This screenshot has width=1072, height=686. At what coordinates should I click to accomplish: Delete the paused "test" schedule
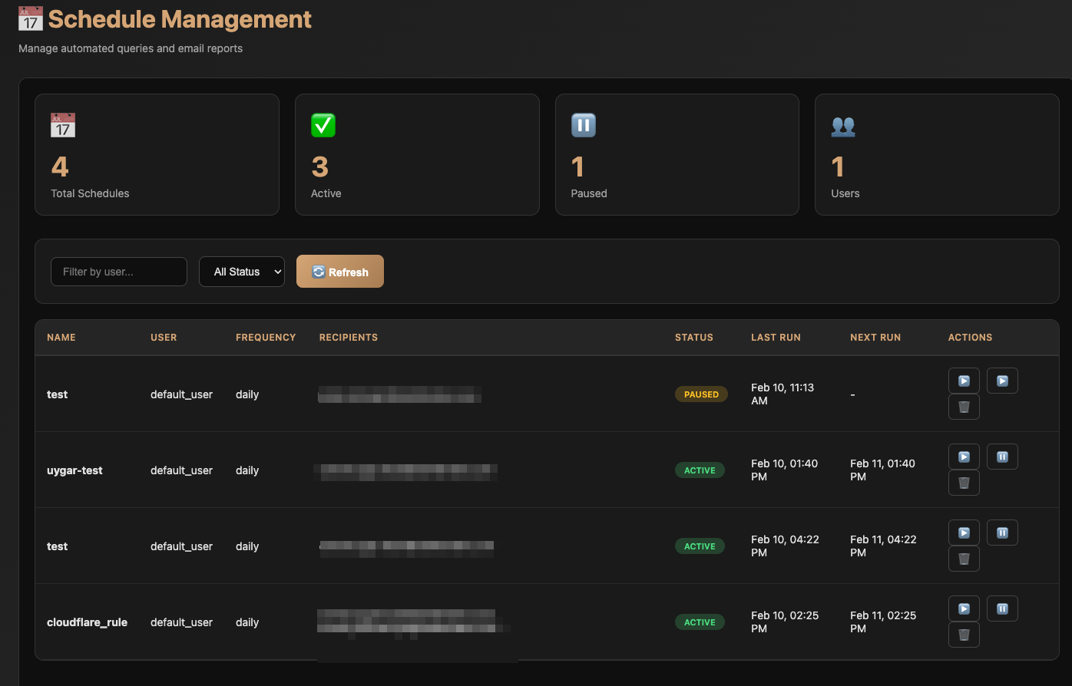[964, 407]
